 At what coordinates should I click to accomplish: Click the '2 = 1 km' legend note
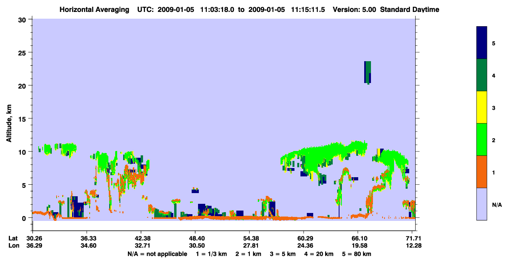click(247, 254)
